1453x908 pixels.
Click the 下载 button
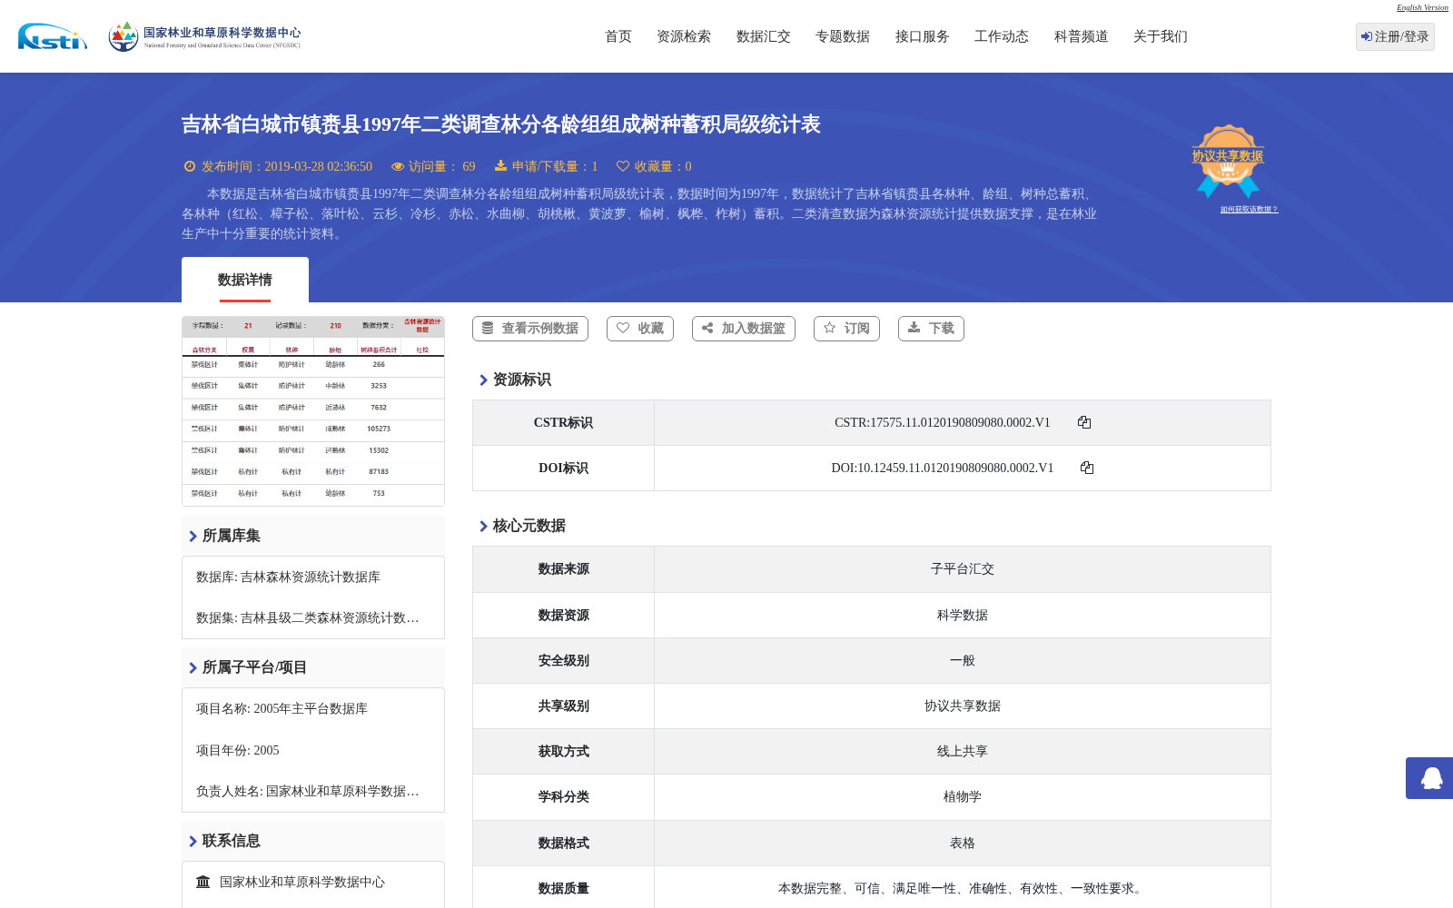tap(931, 329)
